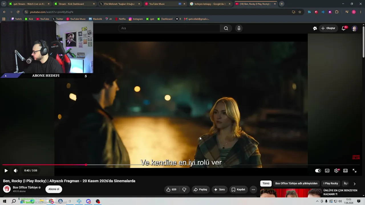Screen dimensions: 365x205
Task: Toggle subtitles on the video player
Action: coord(327,171)
